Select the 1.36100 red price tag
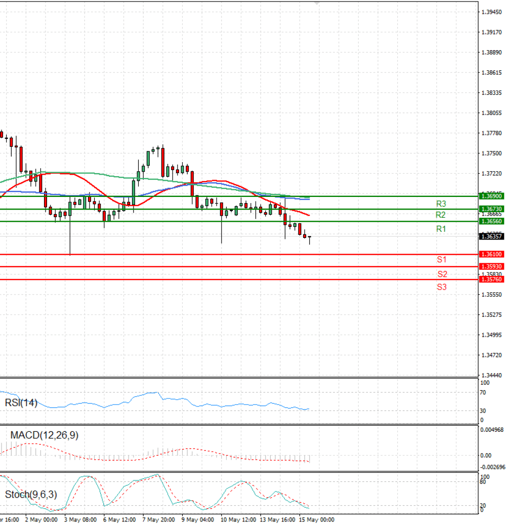Viewport: 506px width, 526px height. pyautogui.click(x=491, y=254)
